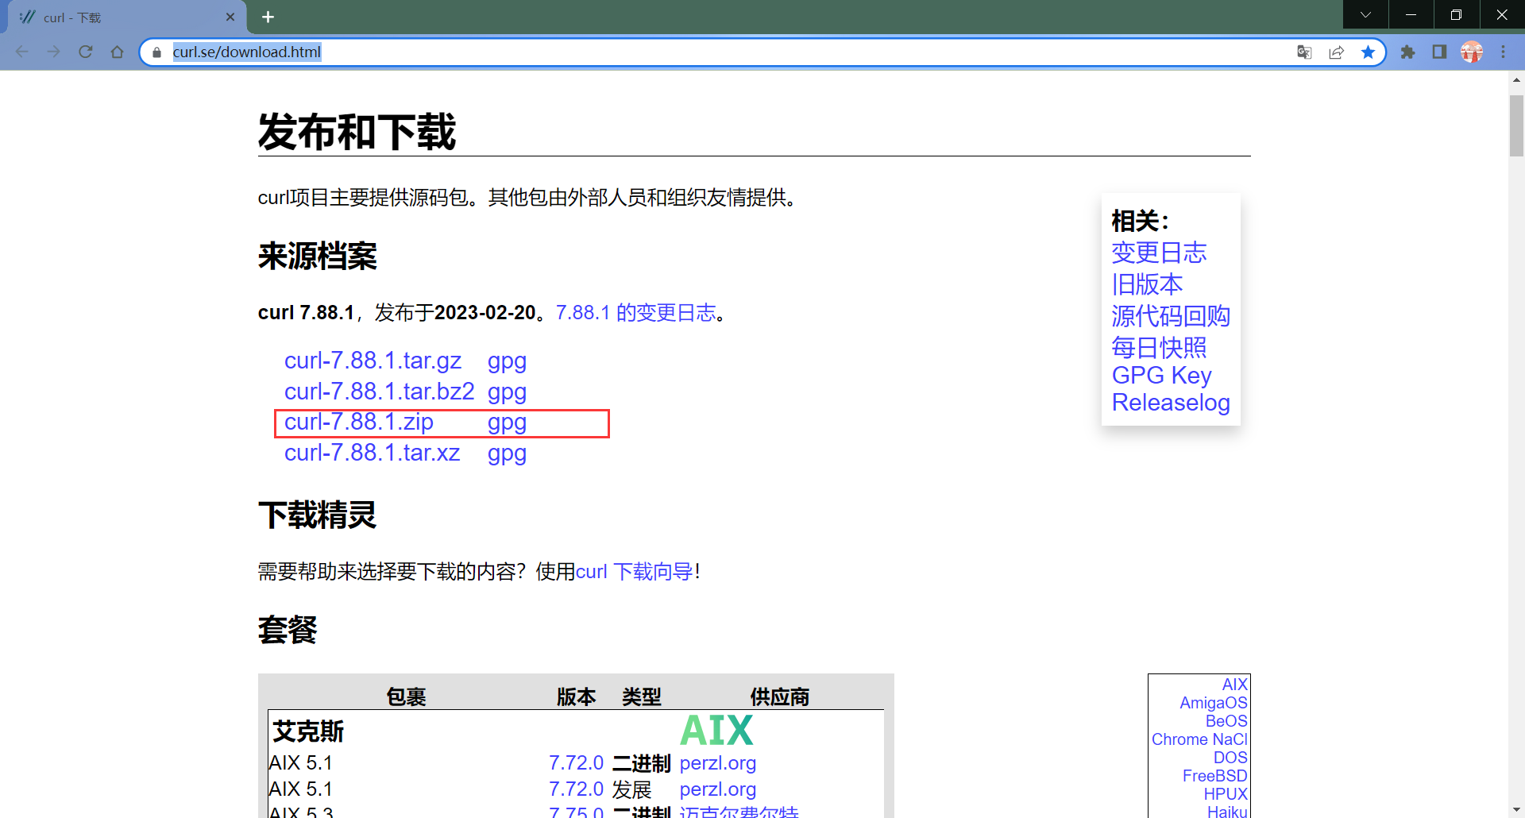This screenshot has height=818, width=1525.
Task: Focus the address bar URL
Action: (247, 52)
